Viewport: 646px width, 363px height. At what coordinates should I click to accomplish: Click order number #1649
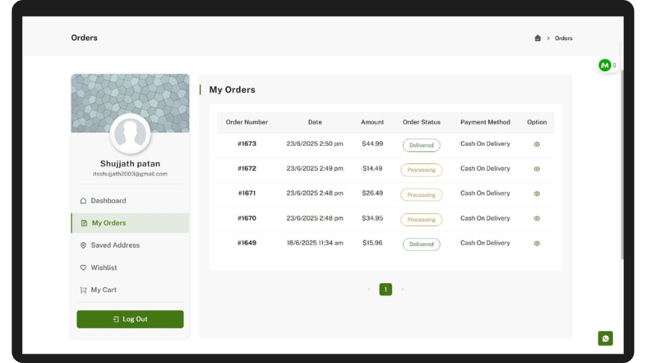pyautogui.click(x=247, y=243)
